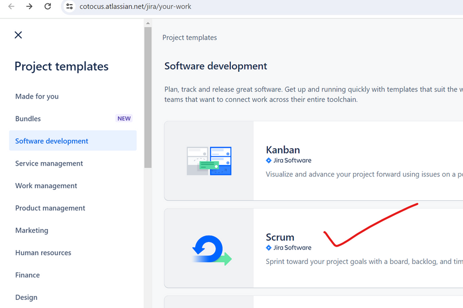Select the Scrum template title
463x308 pixels.
tap(280, 237)
